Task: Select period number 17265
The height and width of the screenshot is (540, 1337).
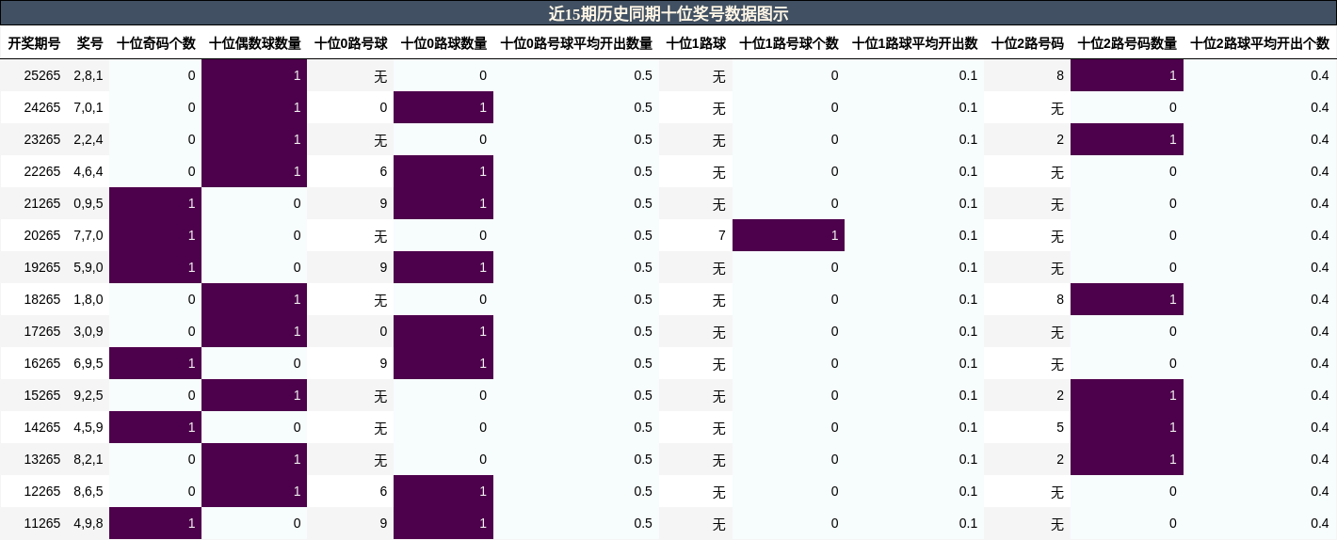Action: tap(42, 331)
